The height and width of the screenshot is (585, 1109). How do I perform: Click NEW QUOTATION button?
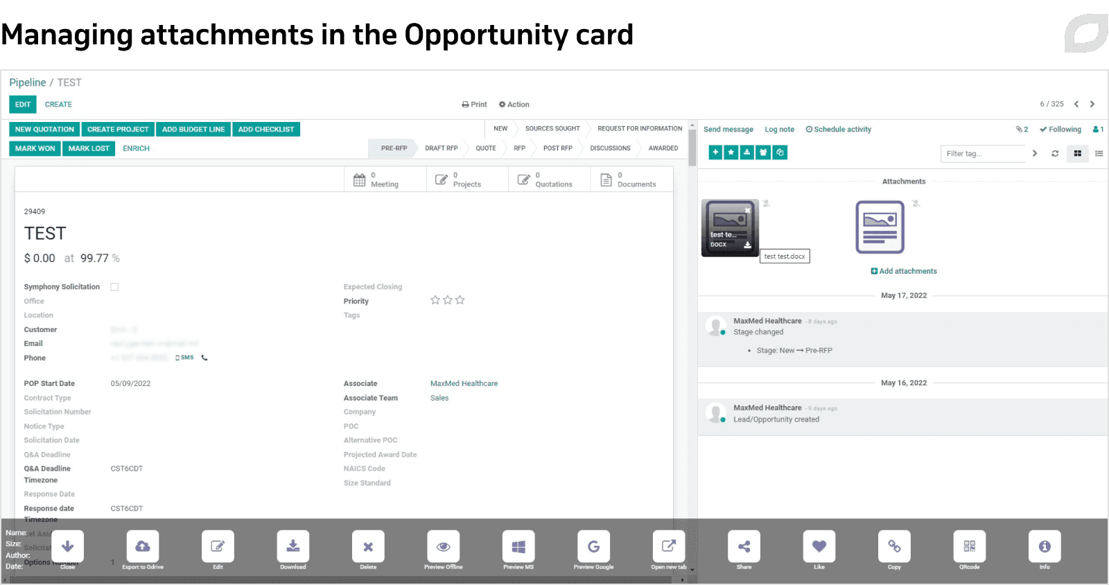pyautogui.click(x=44, y=130)
